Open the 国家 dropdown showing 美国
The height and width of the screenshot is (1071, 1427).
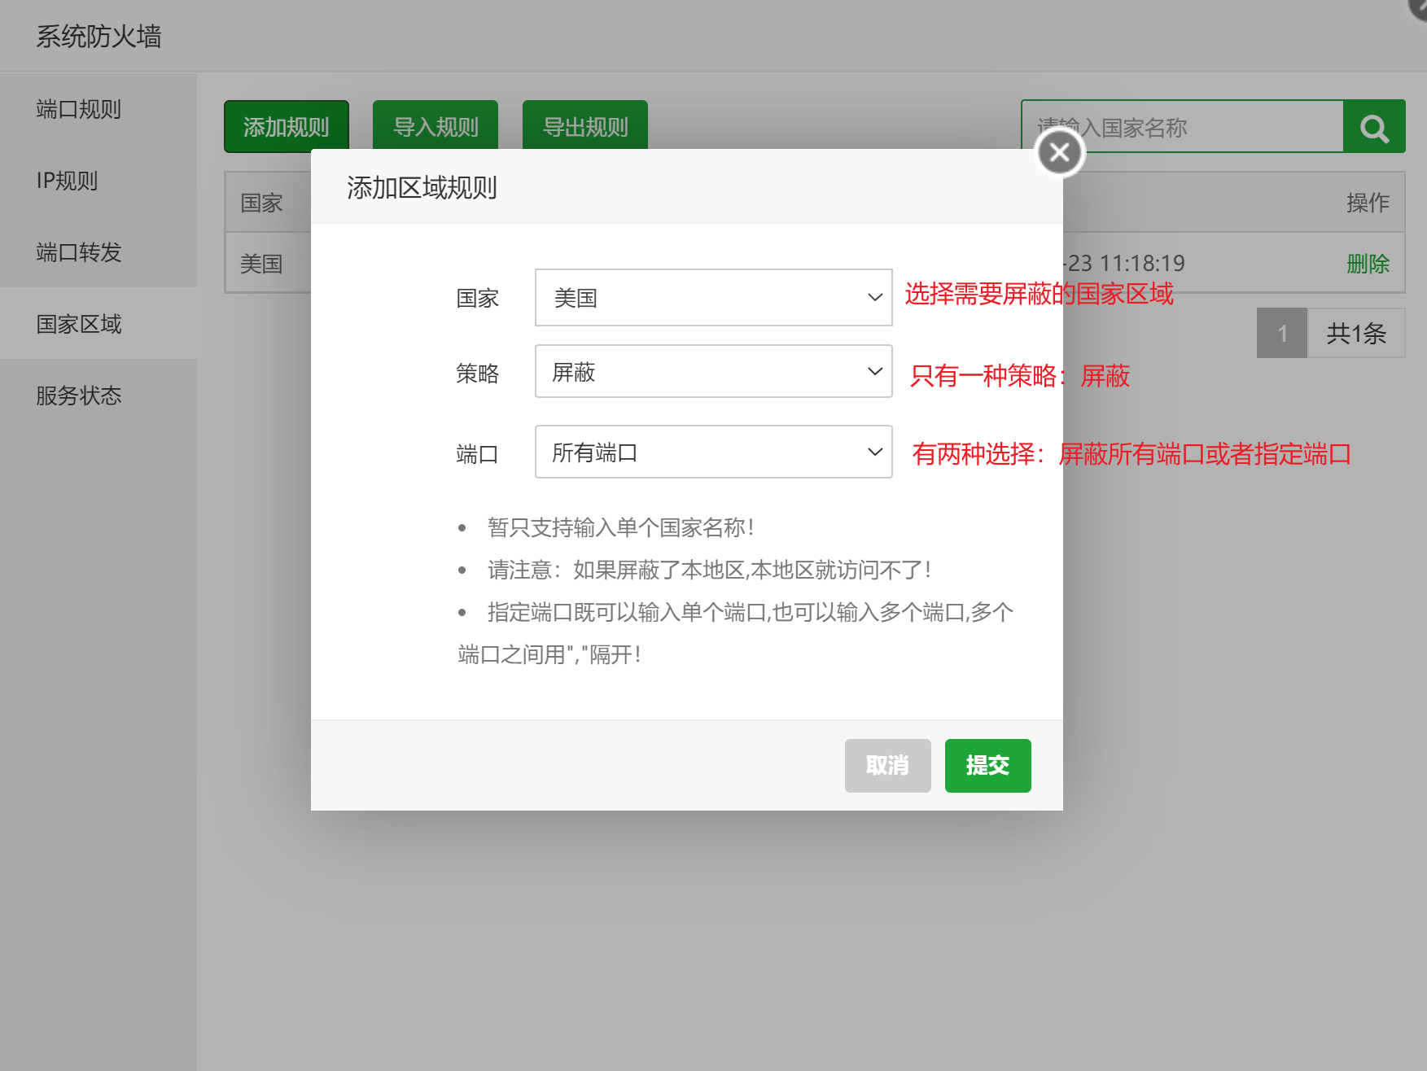coord(712,298)
